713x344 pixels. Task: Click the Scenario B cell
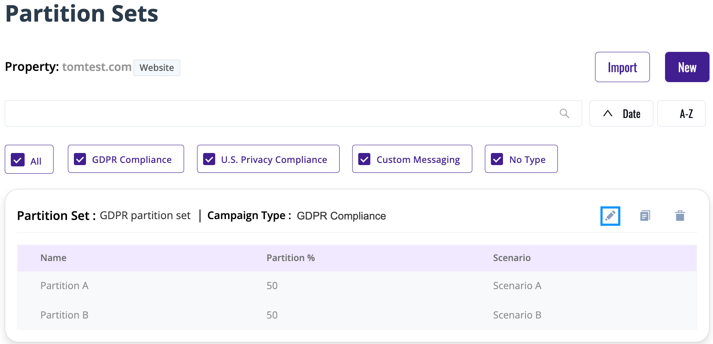click(x=517, y=315)
